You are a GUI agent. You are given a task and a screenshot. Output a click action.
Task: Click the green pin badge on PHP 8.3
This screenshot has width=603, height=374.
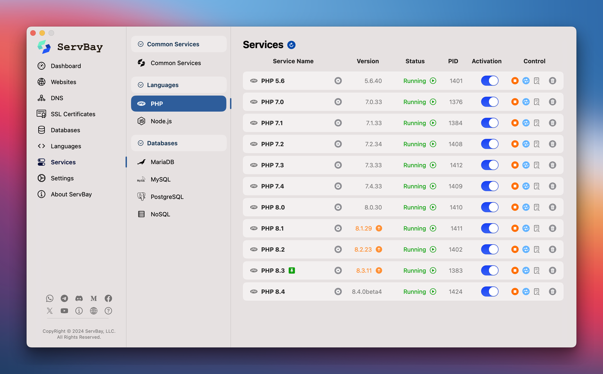[x=292, y=270]
